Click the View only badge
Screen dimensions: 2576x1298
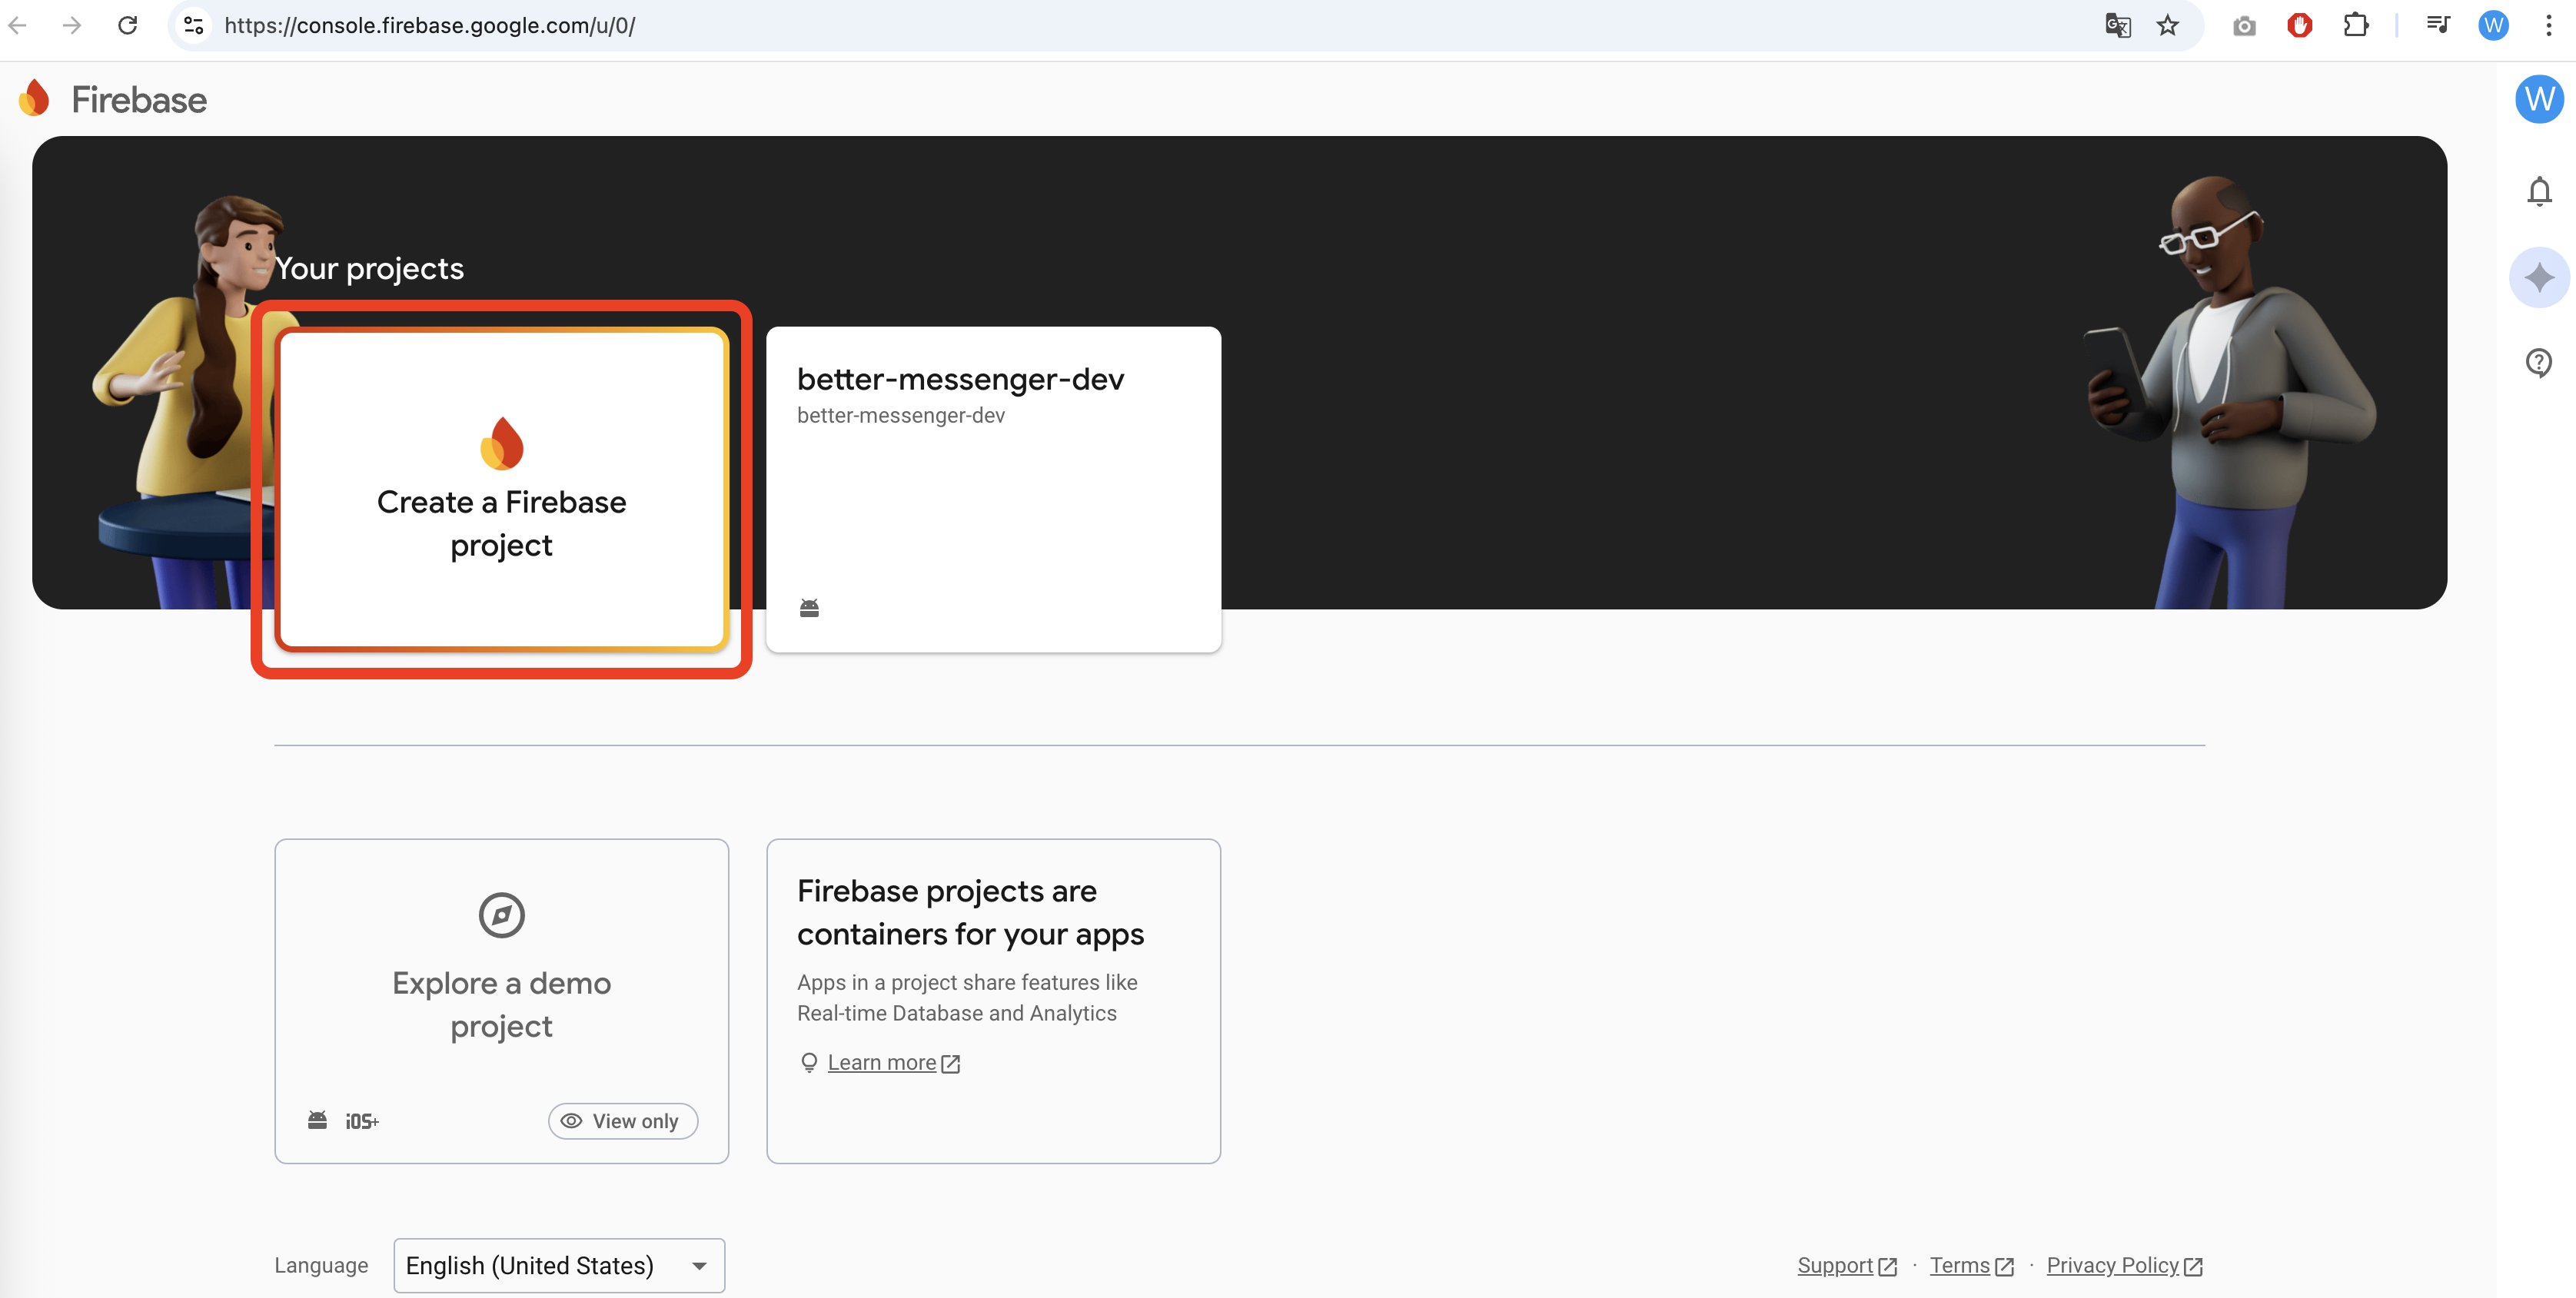point(622,1121)
